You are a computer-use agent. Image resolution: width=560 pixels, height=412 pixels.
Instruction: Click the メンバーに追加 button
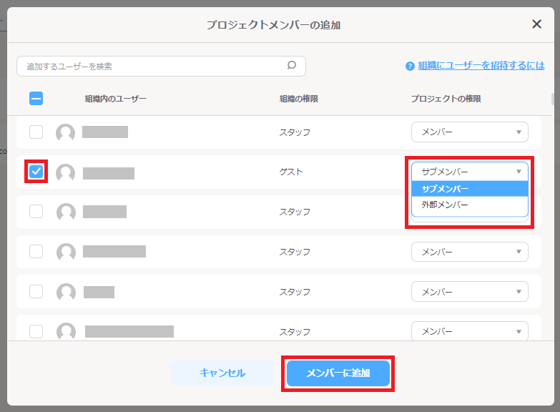coord(338,373)
